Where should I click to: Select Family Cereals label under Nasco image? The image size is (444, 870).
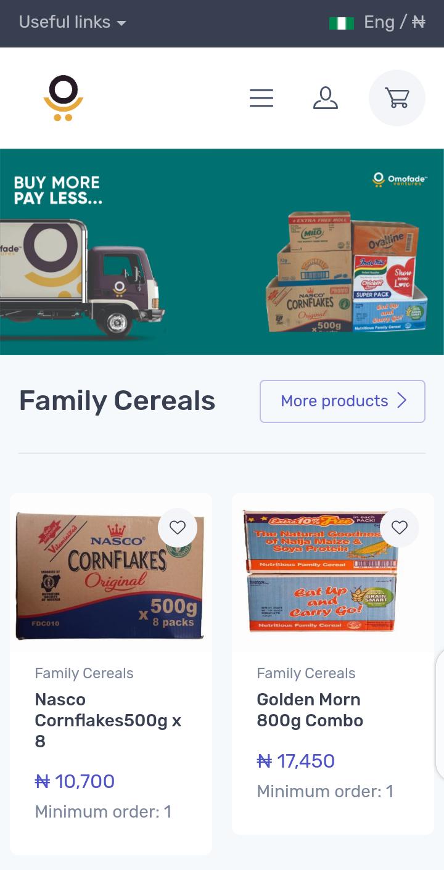coord(84,673)
